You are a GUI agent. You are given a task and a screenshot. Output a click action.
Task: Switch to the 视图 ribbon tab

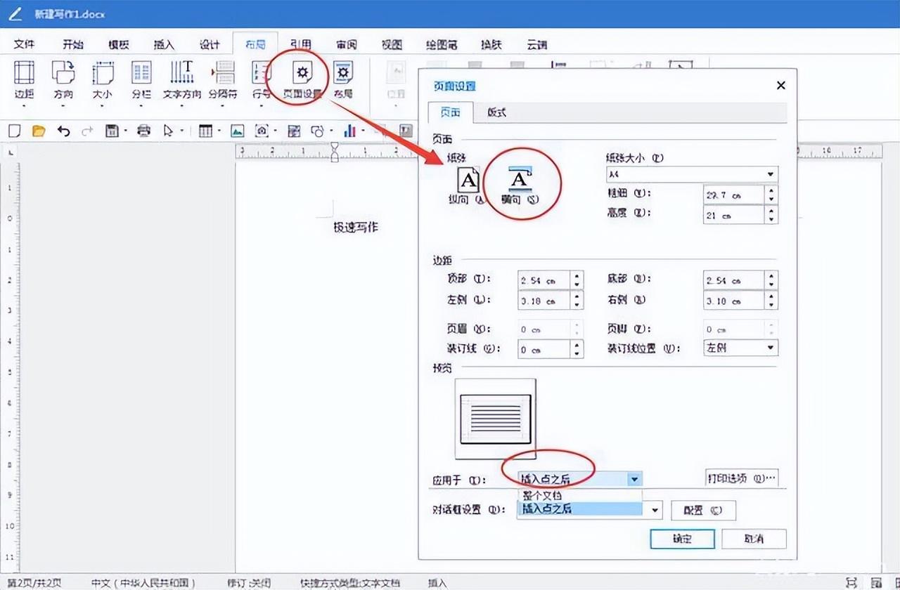point(392,44)
